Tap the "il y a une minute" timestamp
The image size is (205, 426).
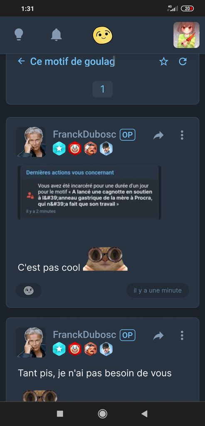coord(158,290)
